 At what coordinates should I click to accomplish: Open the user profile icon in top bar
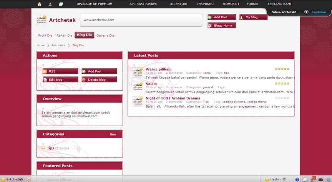point(50,4)
